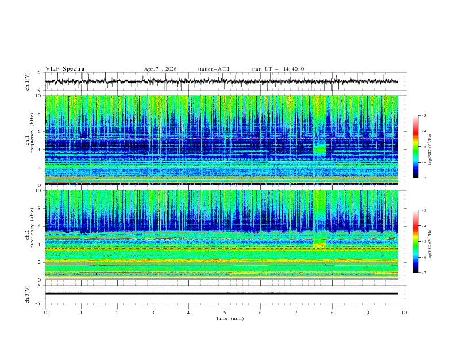This screenshot has height=351, width=455.
Task: Click the "VLF Spectra" plot title
Action: [x=65, y=69]
